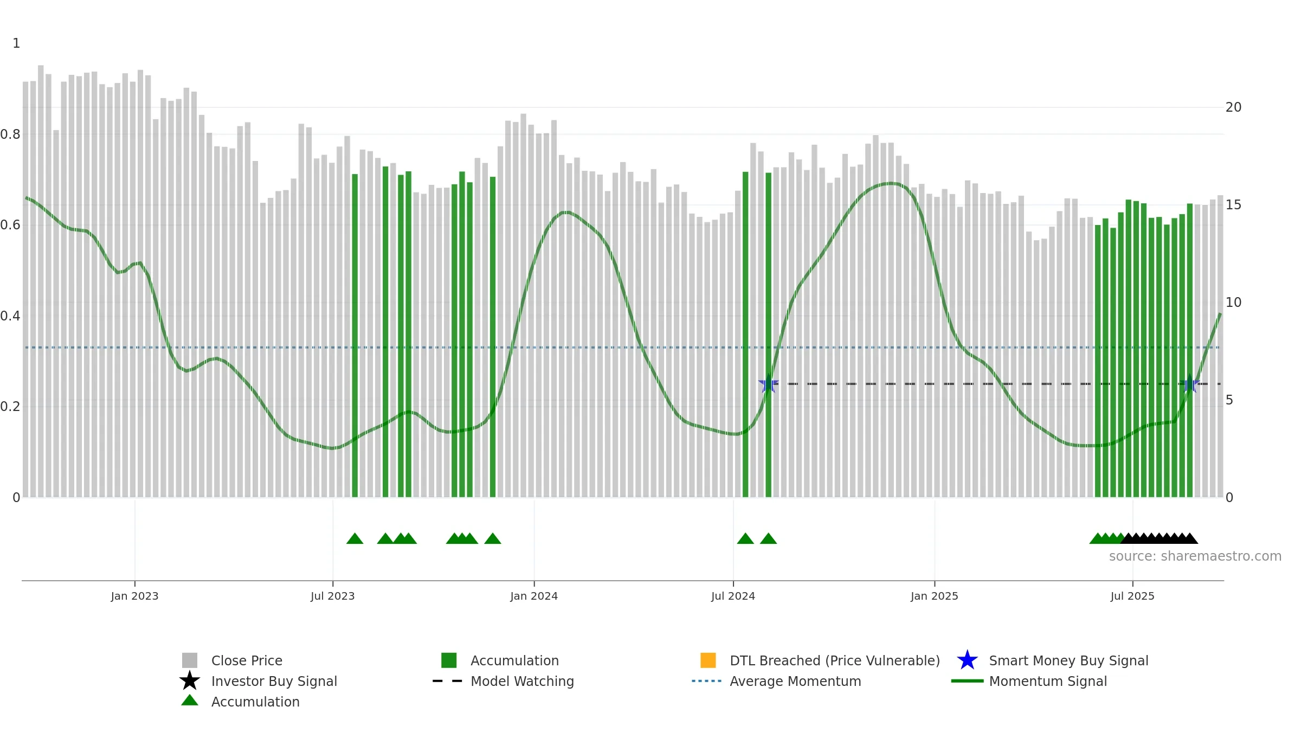Click the Model Watching dashed line icon

point(448,681)
